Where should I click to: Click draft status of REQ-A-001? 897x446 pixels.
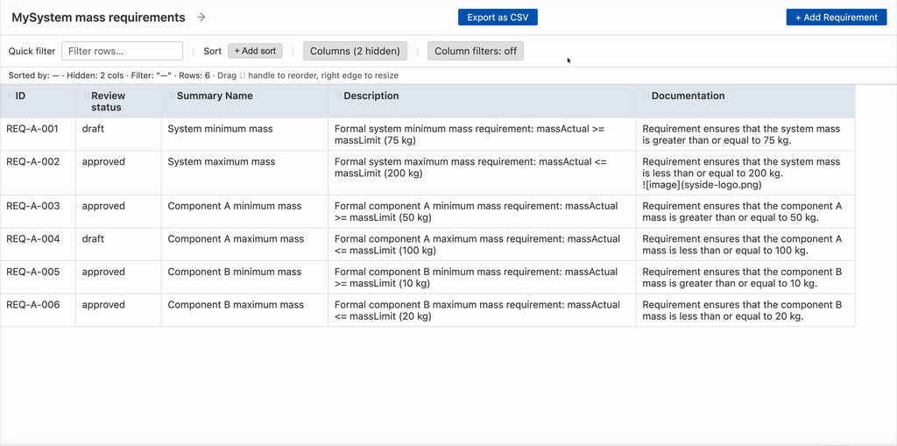tap(118, 135)
